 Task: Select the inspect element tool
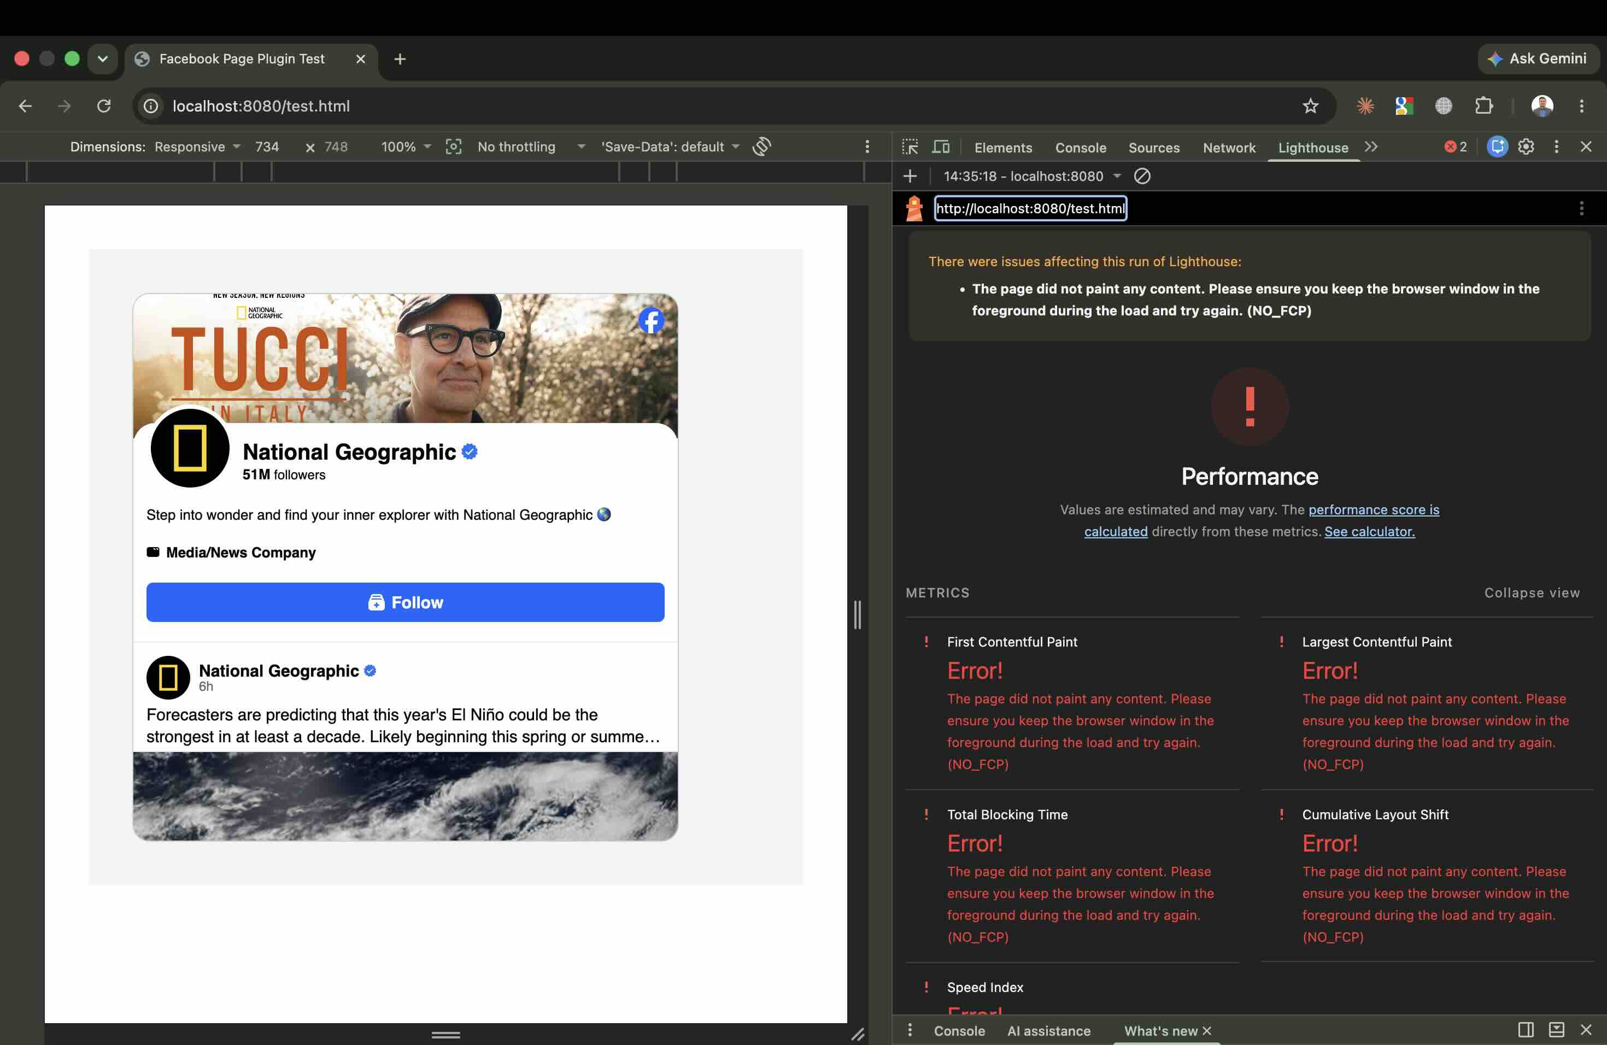[910, 146]
